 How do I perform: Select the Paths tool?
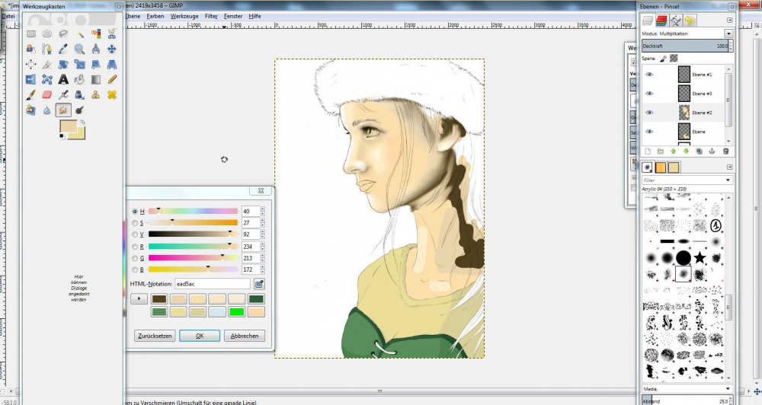47,49
